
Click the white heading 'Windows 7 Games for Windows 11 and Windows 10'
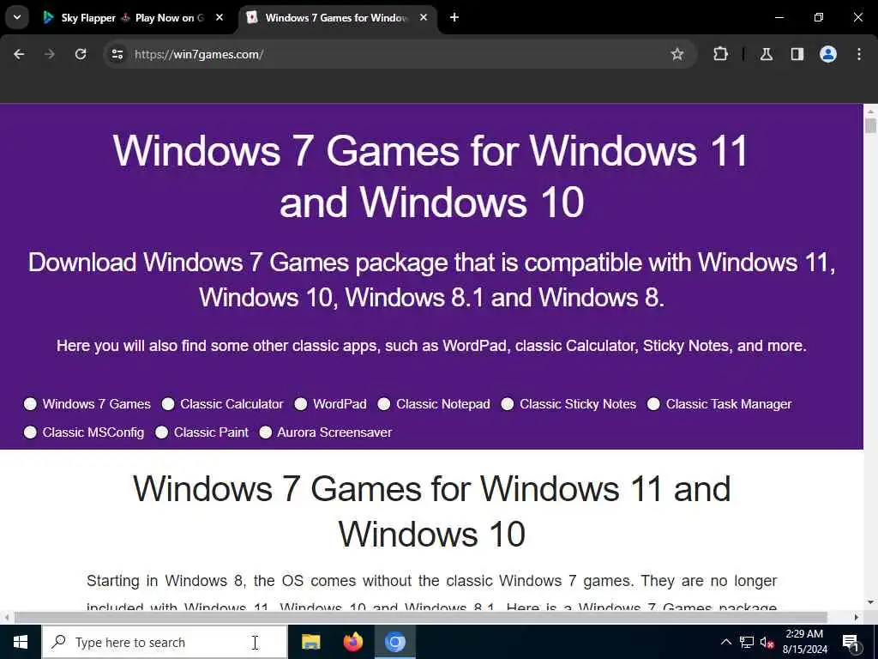click(430, 176)
